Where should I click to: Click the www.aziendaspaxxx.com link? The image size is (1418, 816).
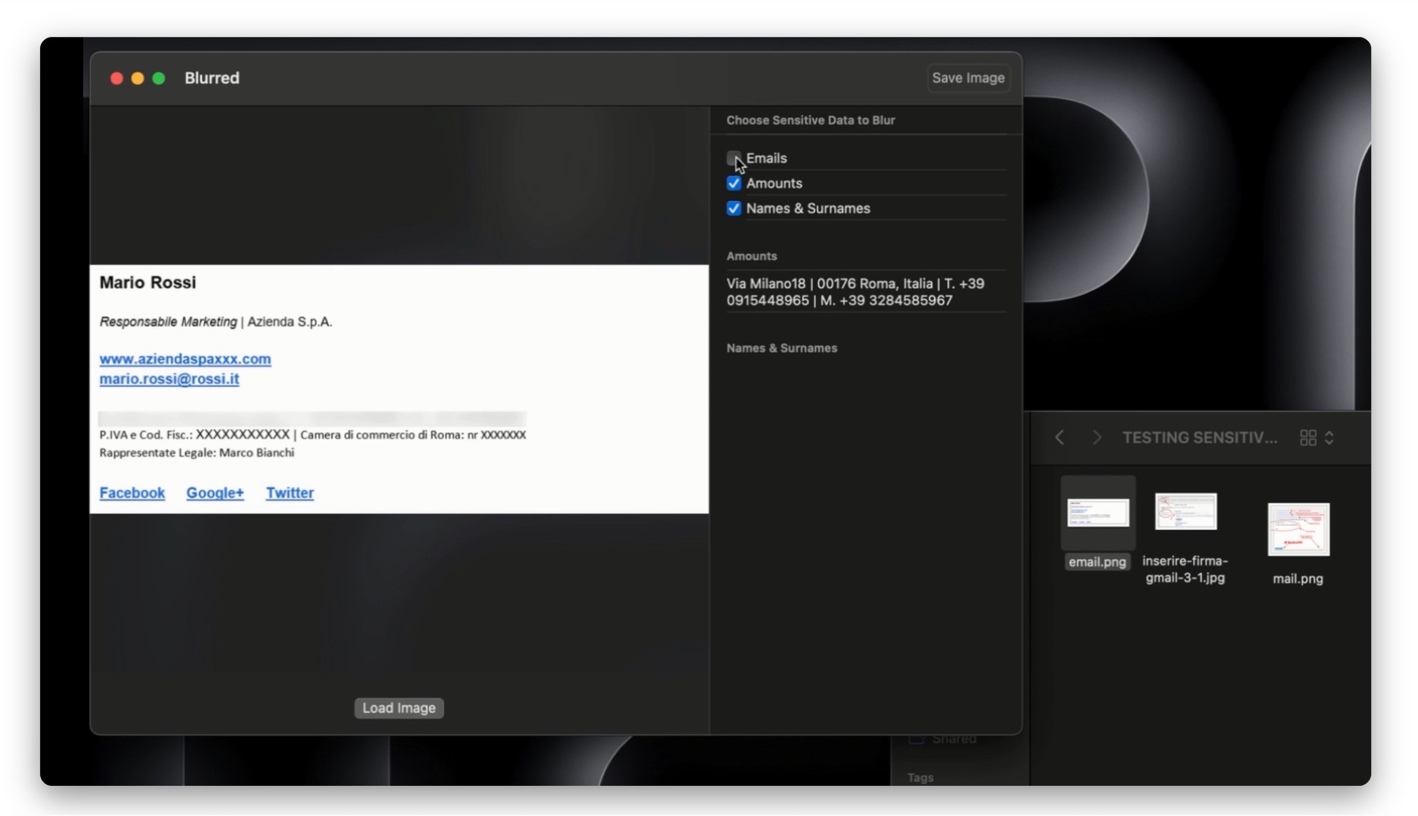coord(185,359)
